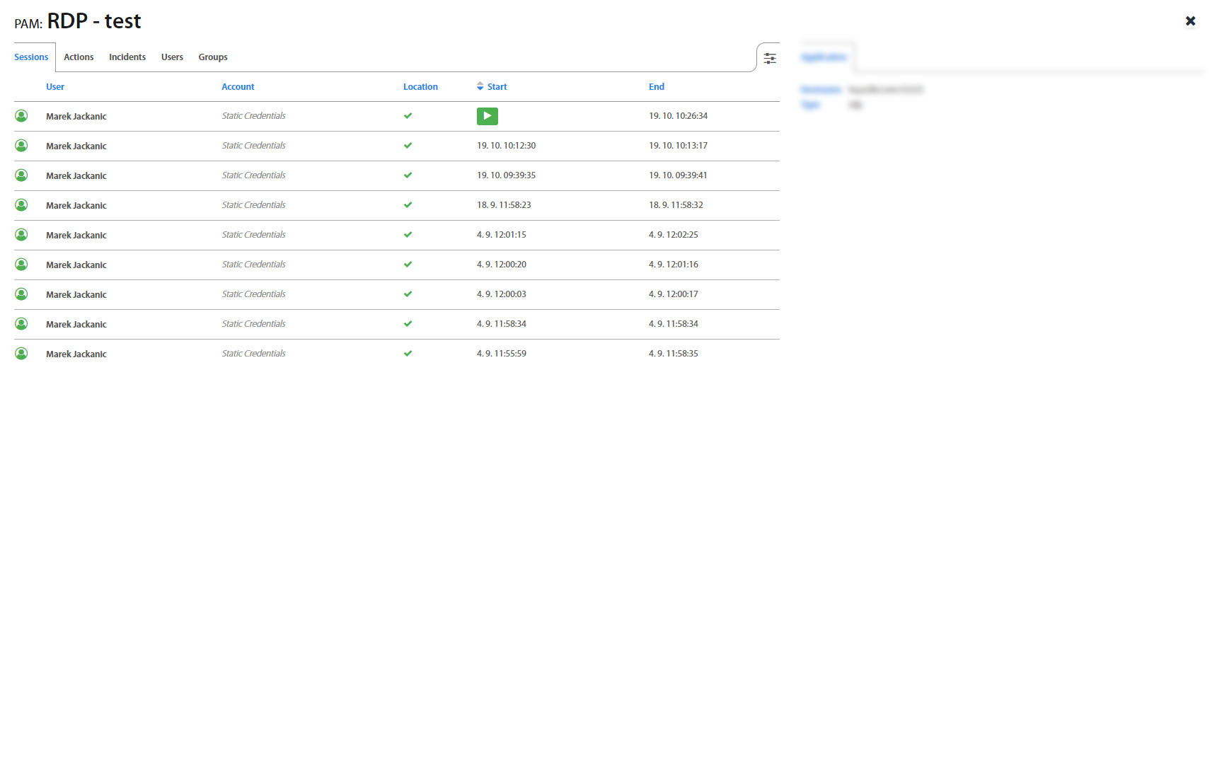This screenshot has height=764, width=1217.
Task: Sort sessions by User column header
Action: (x=55, y=87)
